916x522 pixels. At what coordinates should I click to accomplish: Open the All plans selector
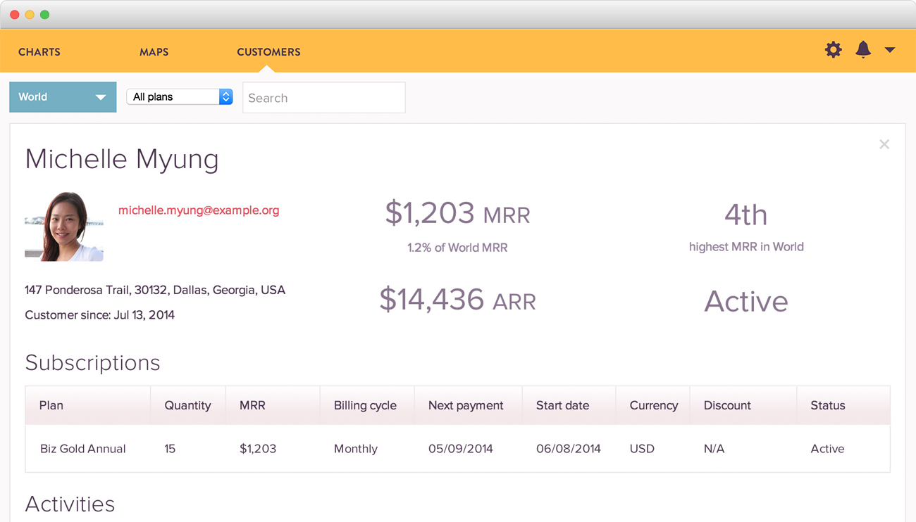point(180,97)
